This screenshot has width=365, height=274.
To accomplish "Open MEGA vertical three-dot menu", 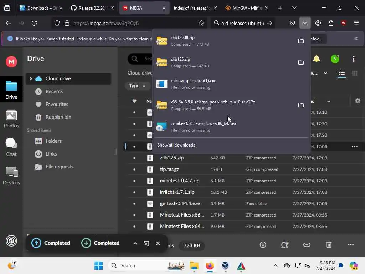I will pyautogui.click(x=354, y=59).
